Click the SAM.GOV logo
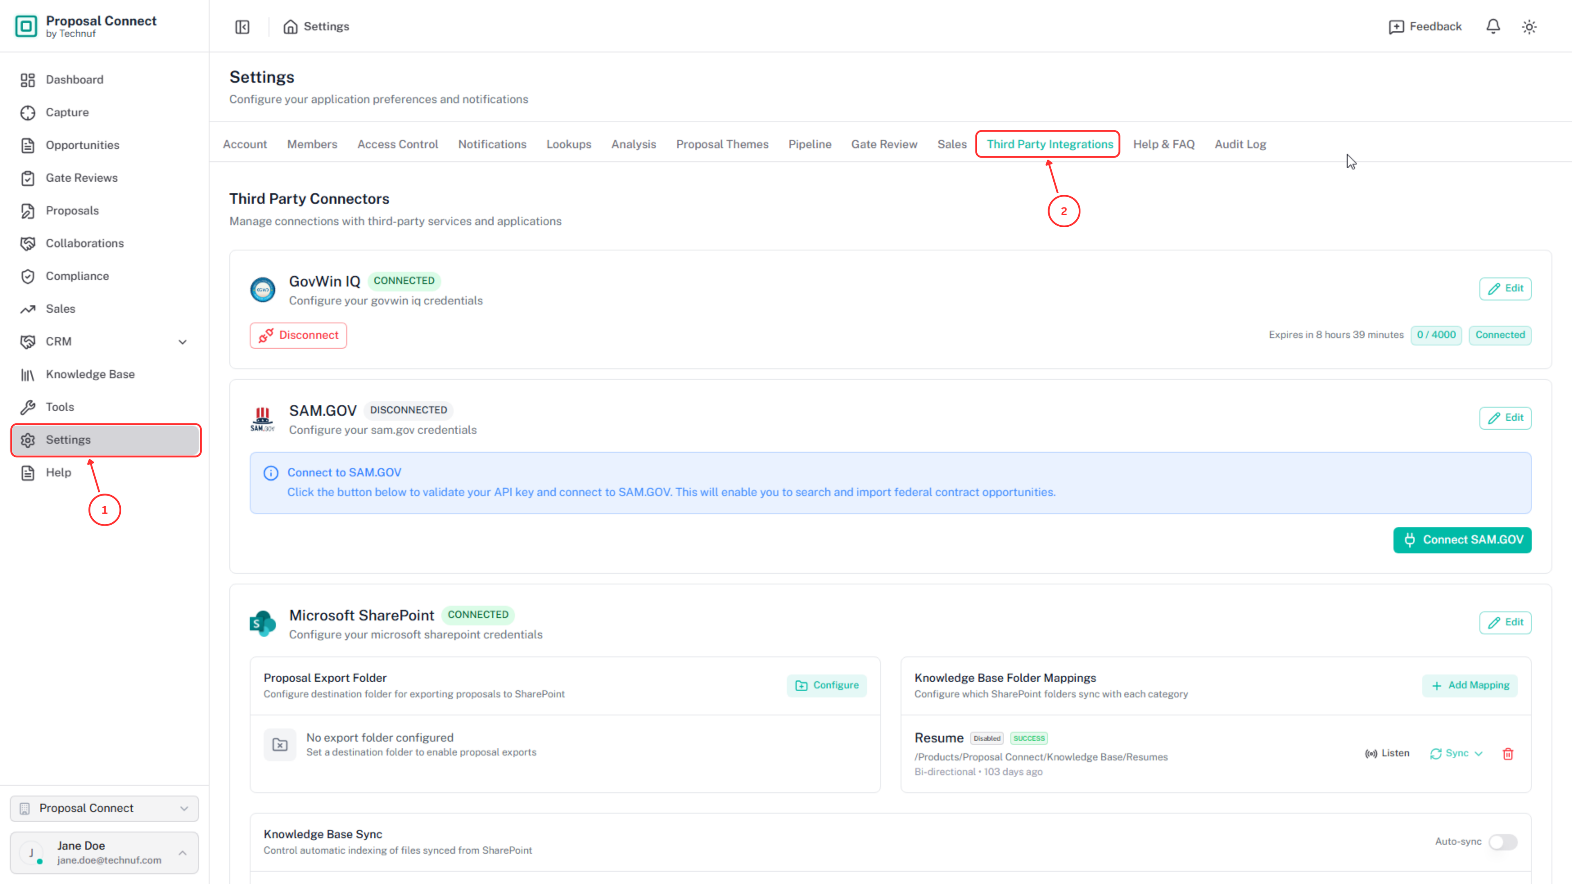This screenshot has height=884, width=1572. (x=262, y=419)
